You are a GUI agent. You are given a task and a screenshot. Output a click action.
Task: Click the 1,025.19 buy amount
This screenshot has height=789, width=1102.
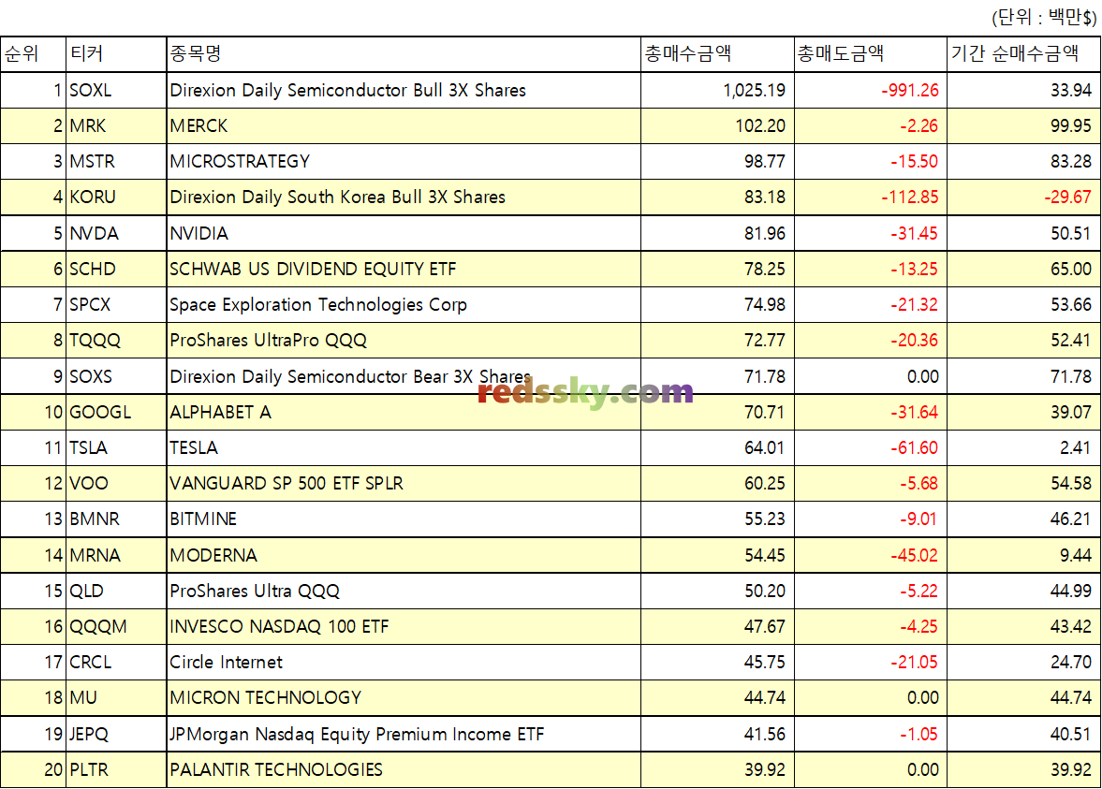754,90
